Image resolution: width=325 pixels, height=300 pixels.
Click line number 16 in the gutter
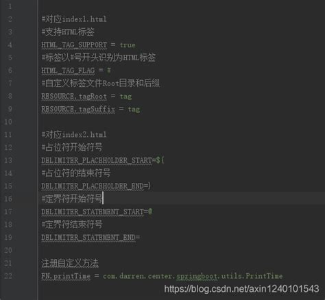click(x=8, y=199)
